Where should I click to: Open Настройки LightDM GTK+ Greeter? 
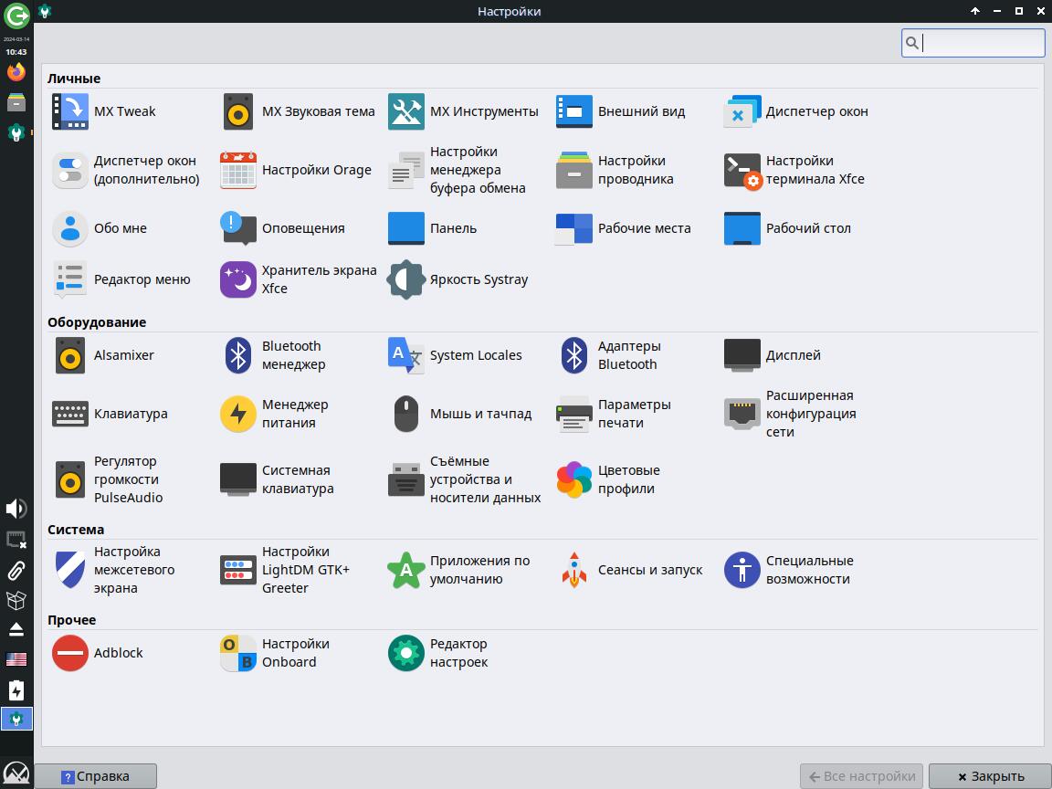pyautogui.click(x=285, y=570)
